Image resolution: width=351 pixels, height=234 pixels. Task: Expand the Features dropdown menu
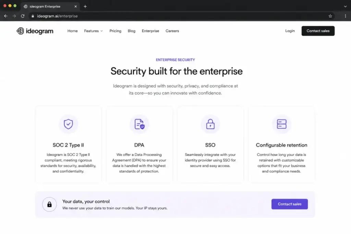[x=93, y=31]
